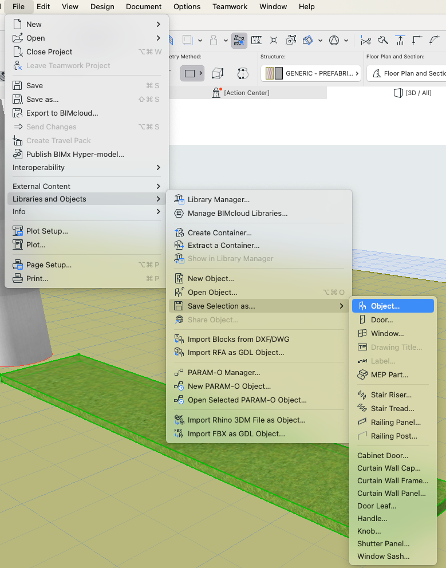Choose Plot Setup...

(x=86, y=231)
